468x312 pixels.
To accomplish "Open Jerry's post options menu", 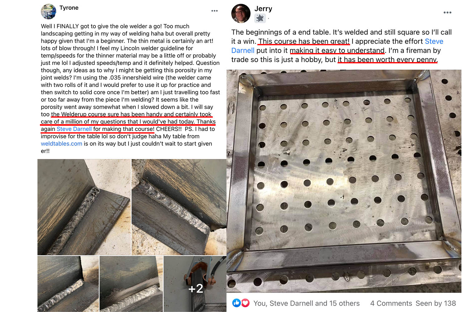I will pos(447,12).
